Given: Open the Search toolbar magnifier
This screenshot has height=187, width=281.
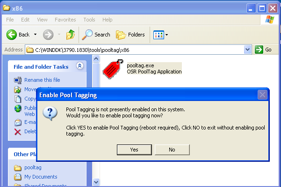Looking at the screenshot, I should click(x=87, y=35).
